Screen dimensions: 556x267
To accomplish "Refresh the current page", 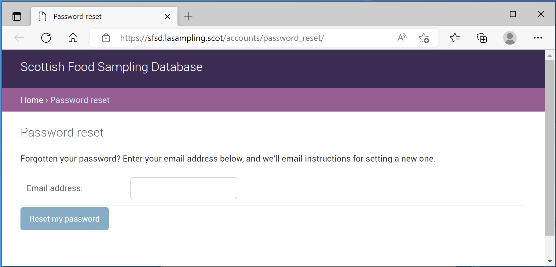I will tap(46, 38).
